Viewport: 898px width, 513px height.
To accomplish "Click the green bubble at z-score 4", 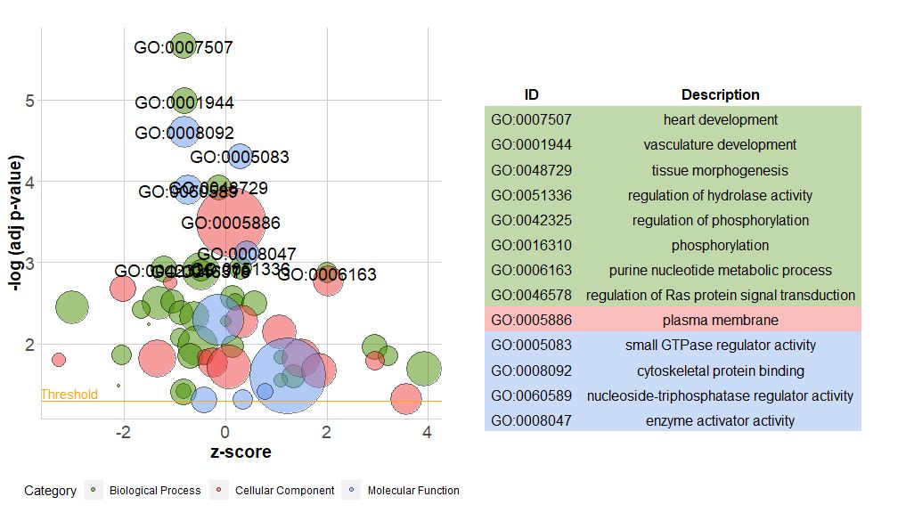I will (x=424, y=368).
